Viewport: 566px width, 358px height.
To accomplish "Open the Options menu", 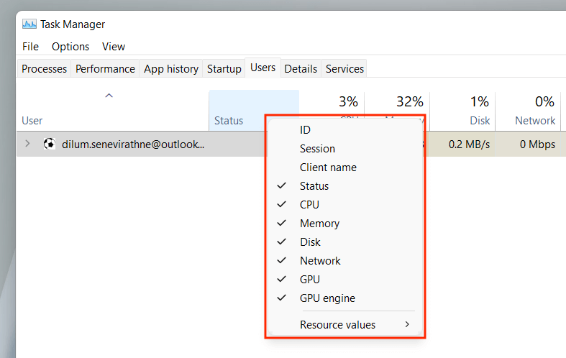I will click(70, 47).
